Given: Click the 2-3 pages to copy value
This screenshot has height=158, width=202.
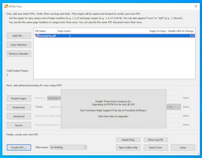Looking at the screenshot, I should pyautogui.click(x=192, y=36).
